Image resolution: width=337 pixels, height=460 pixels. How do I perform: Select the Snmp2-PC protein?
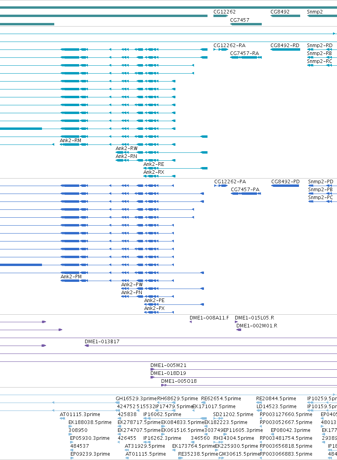(x=320, y=198)
